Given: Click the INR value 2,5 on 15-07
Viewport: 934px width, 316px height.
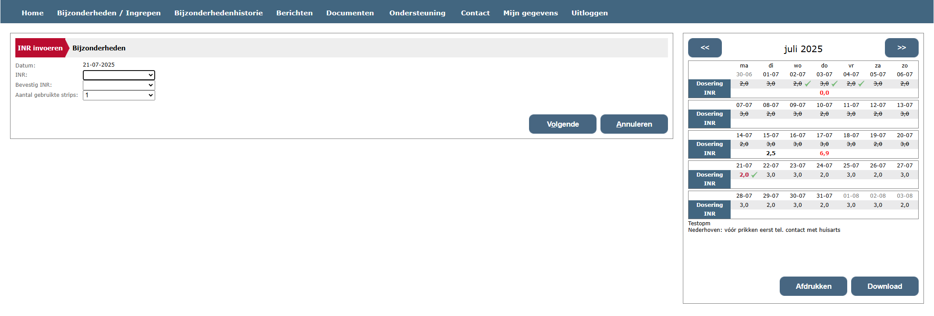Looking at the screenshot, I should pos(771,153).
